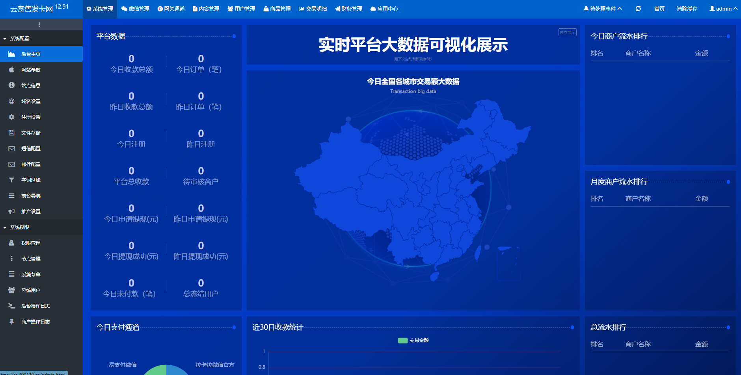741x375 pixels.
Task: Open the 后台操作日志 terminal icon
Action: pyautogui.click(x=12, y=306)
